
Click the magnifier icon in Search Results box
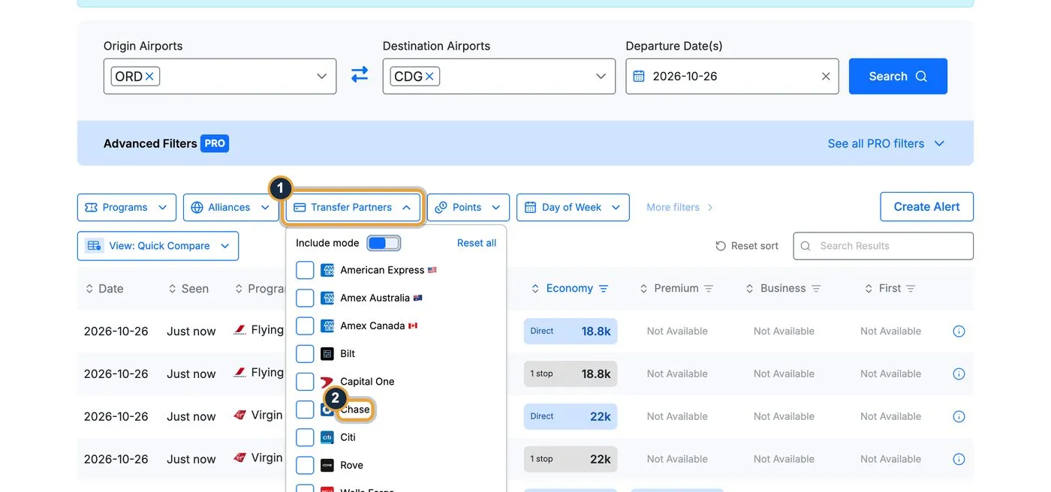pyautogui.click(x=806, y=246)
